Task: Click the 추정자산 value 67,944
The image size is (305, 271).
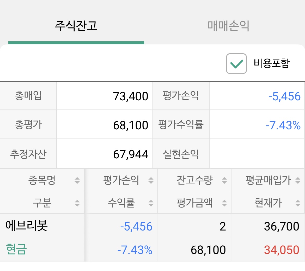Action: point(131,154)
